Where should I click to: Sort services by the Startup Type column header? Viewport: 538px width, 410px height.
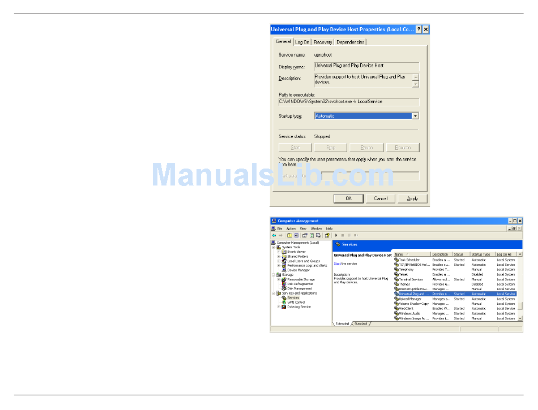482,254
